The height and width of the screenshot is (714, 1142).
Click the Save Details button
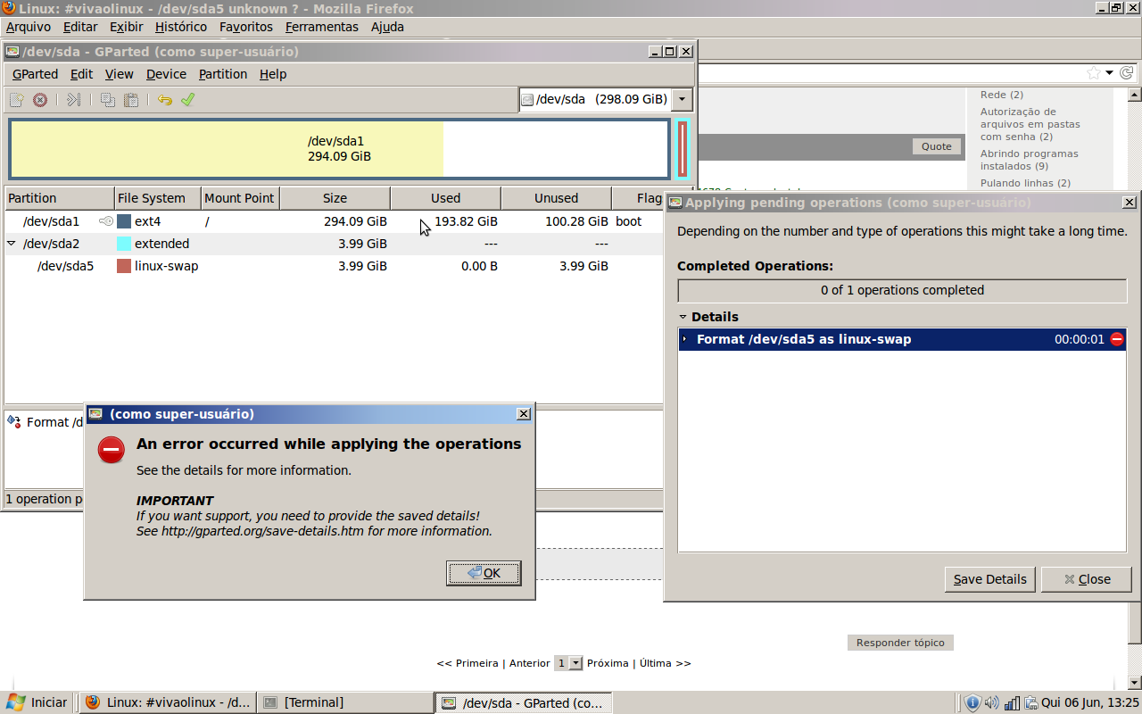[990, 579]
